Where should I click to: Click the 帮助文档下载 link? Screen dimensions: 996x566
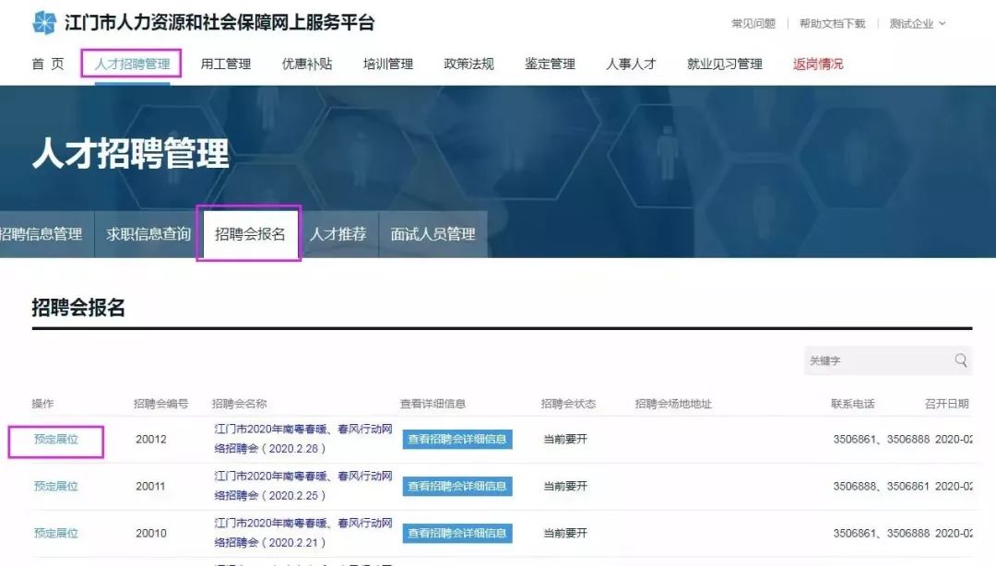tap(832, 24)
